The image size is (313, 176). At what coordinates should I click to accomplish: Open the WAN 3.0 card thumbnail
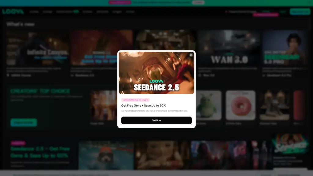[229, 48]
